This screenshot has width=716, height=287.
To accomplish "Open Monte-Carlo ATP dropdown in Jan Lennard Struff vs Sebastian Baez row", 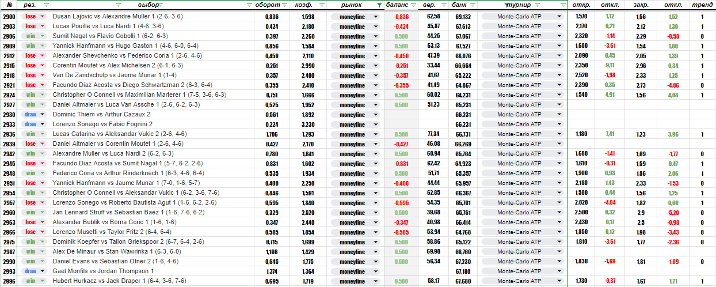I will pos(522,213).
